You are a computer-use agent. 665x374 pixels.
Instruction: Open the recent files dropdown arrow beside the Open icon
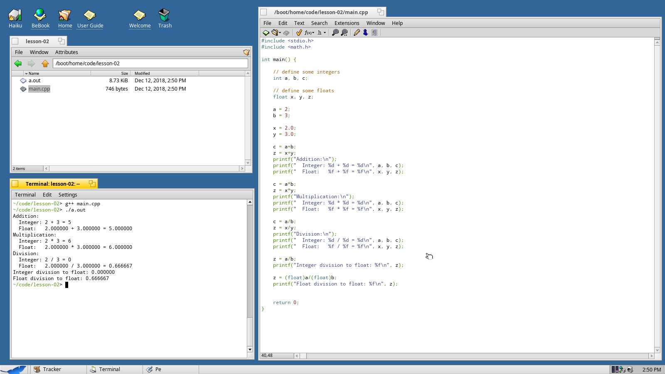(280, 32)
